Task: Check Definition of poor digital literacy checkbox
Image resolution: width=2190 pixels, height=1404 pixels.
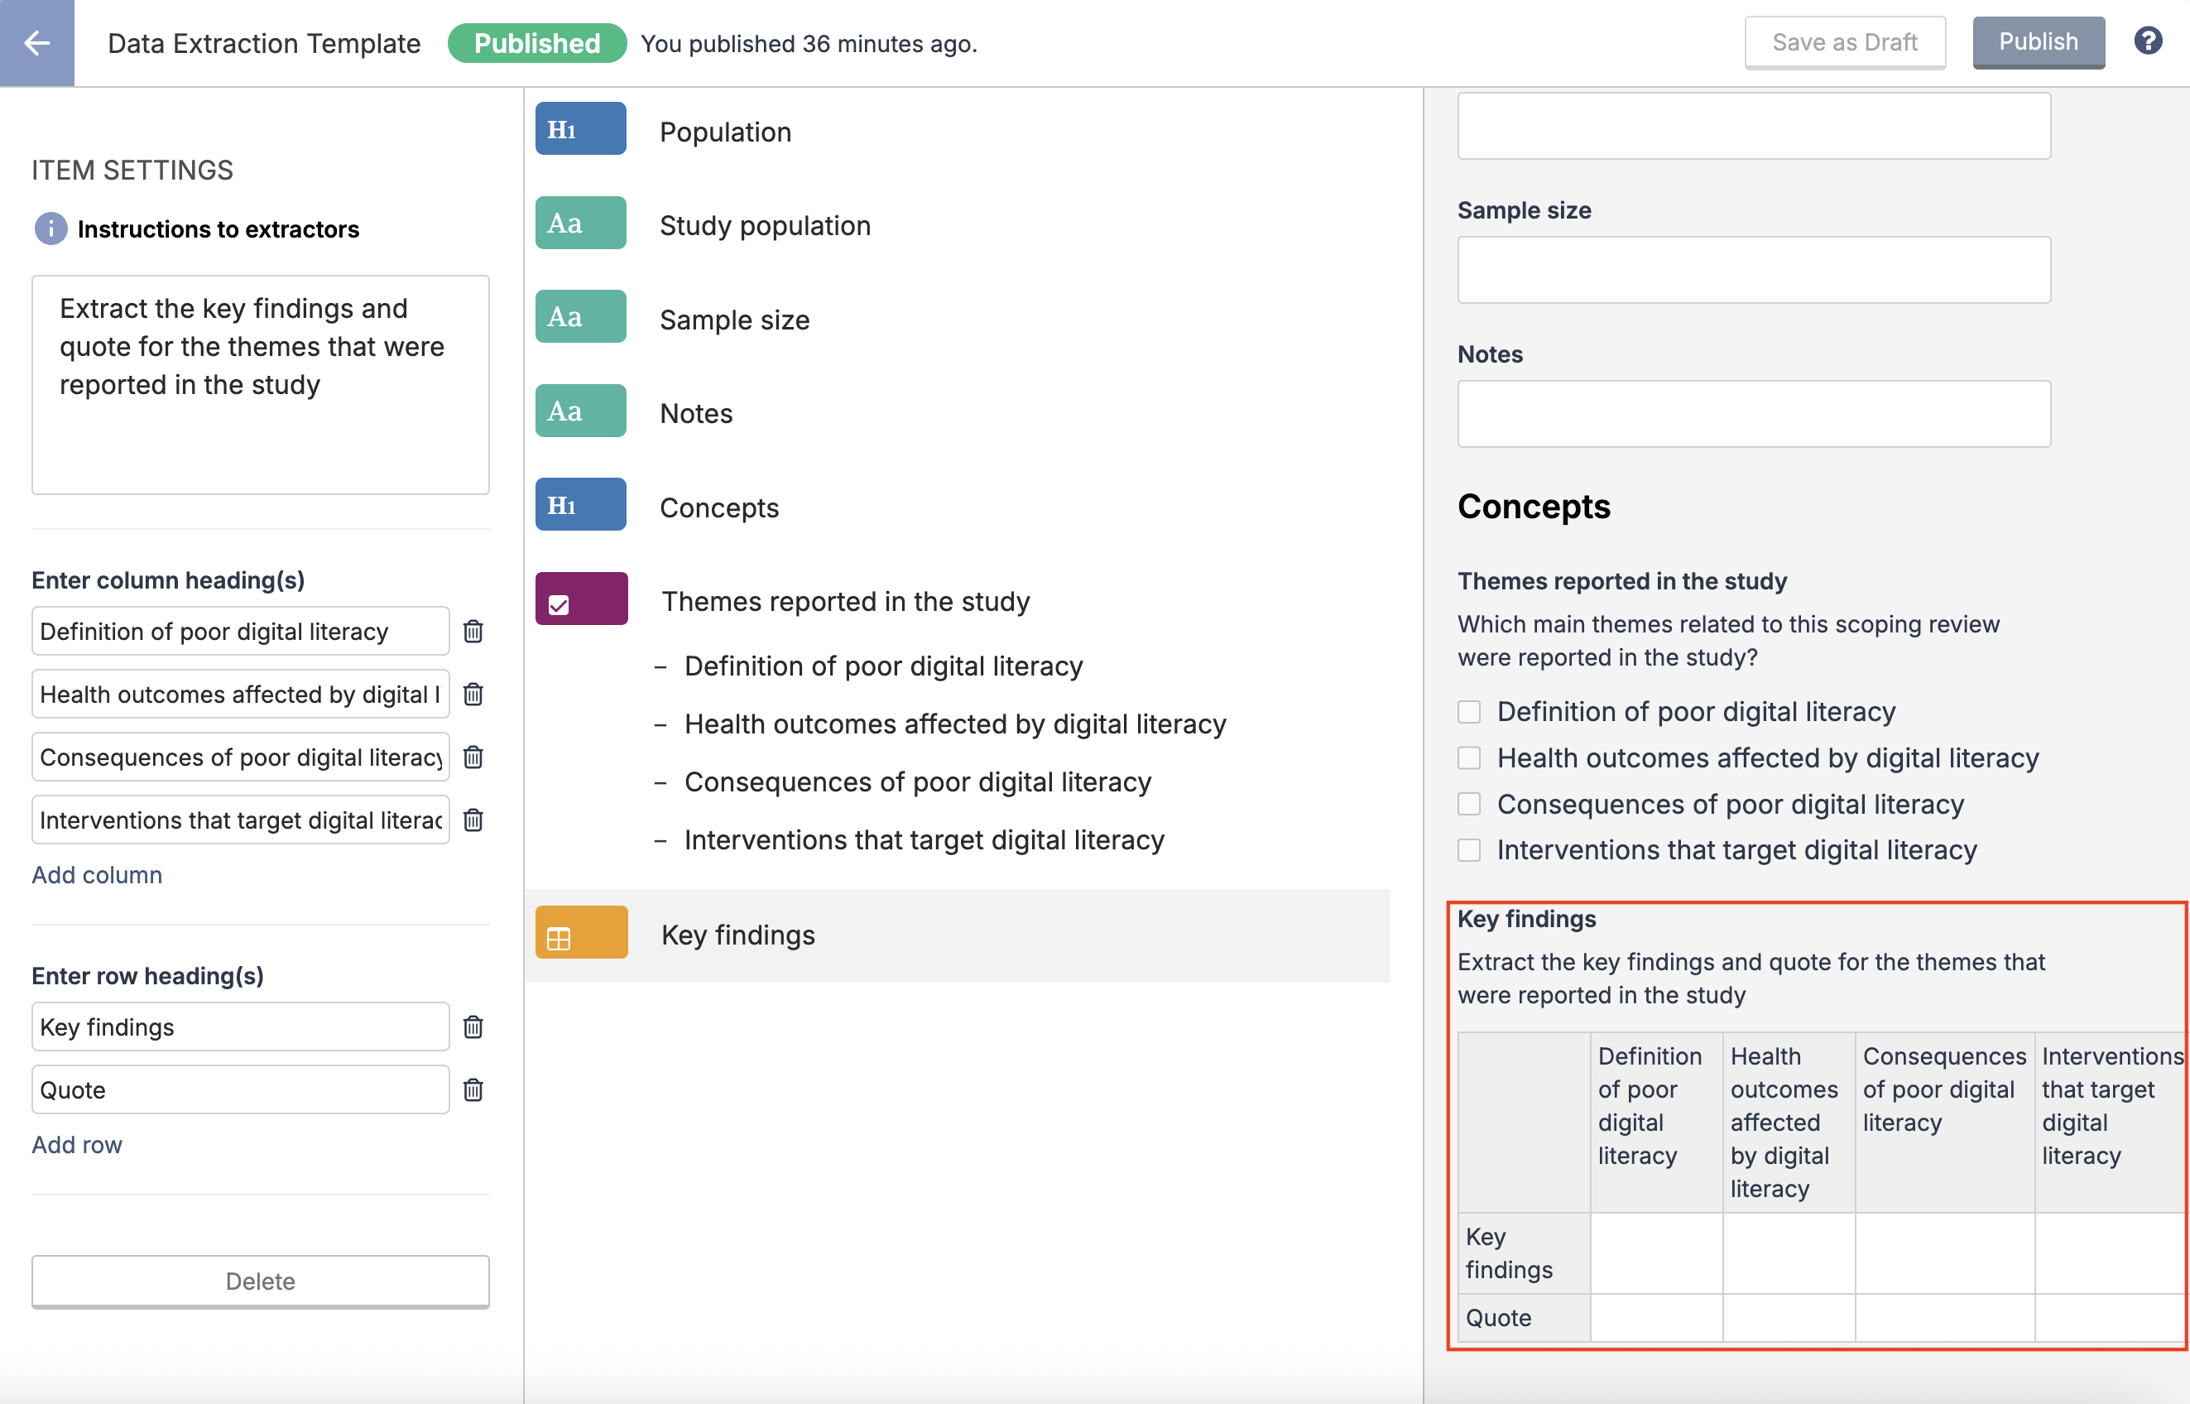Action: [1468, 711]
